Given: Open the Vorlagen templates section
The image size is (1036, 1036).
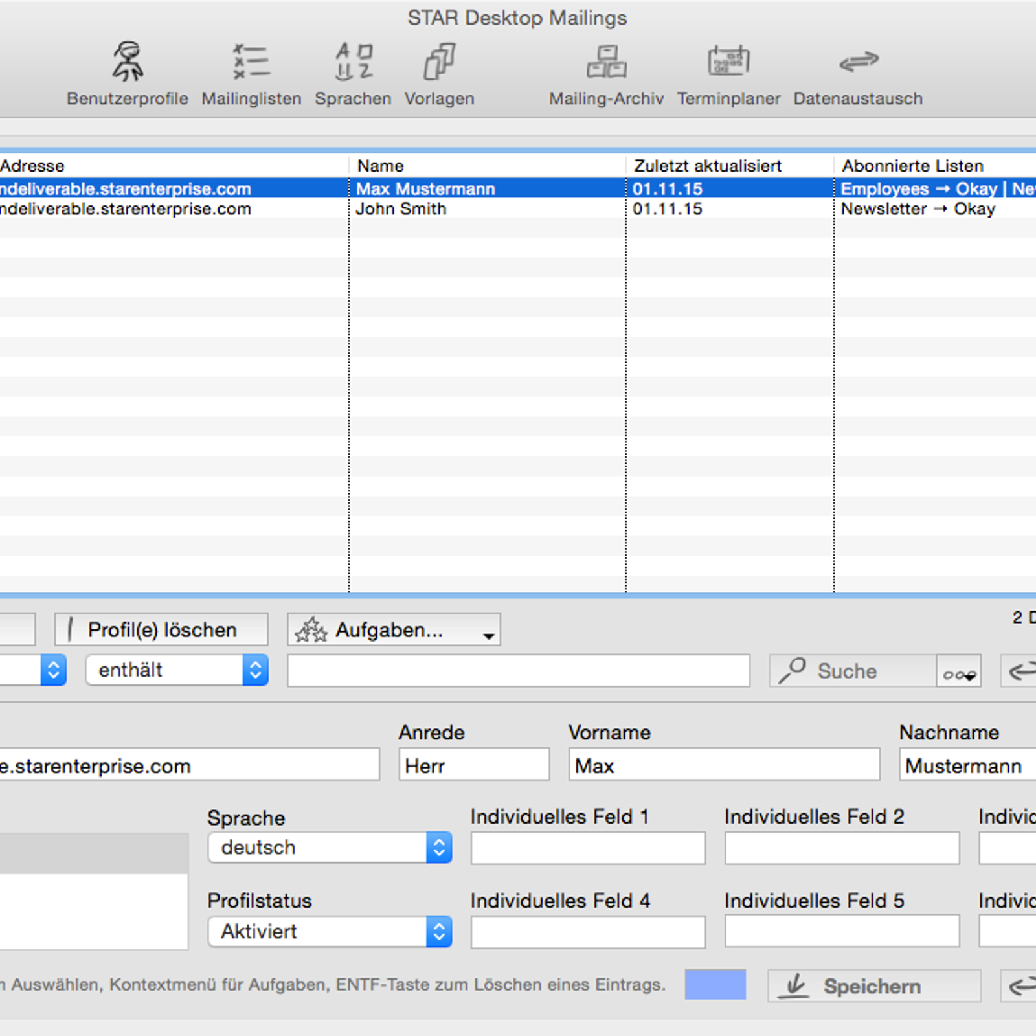Looking at the screenshot, I should tap(440, 74).
